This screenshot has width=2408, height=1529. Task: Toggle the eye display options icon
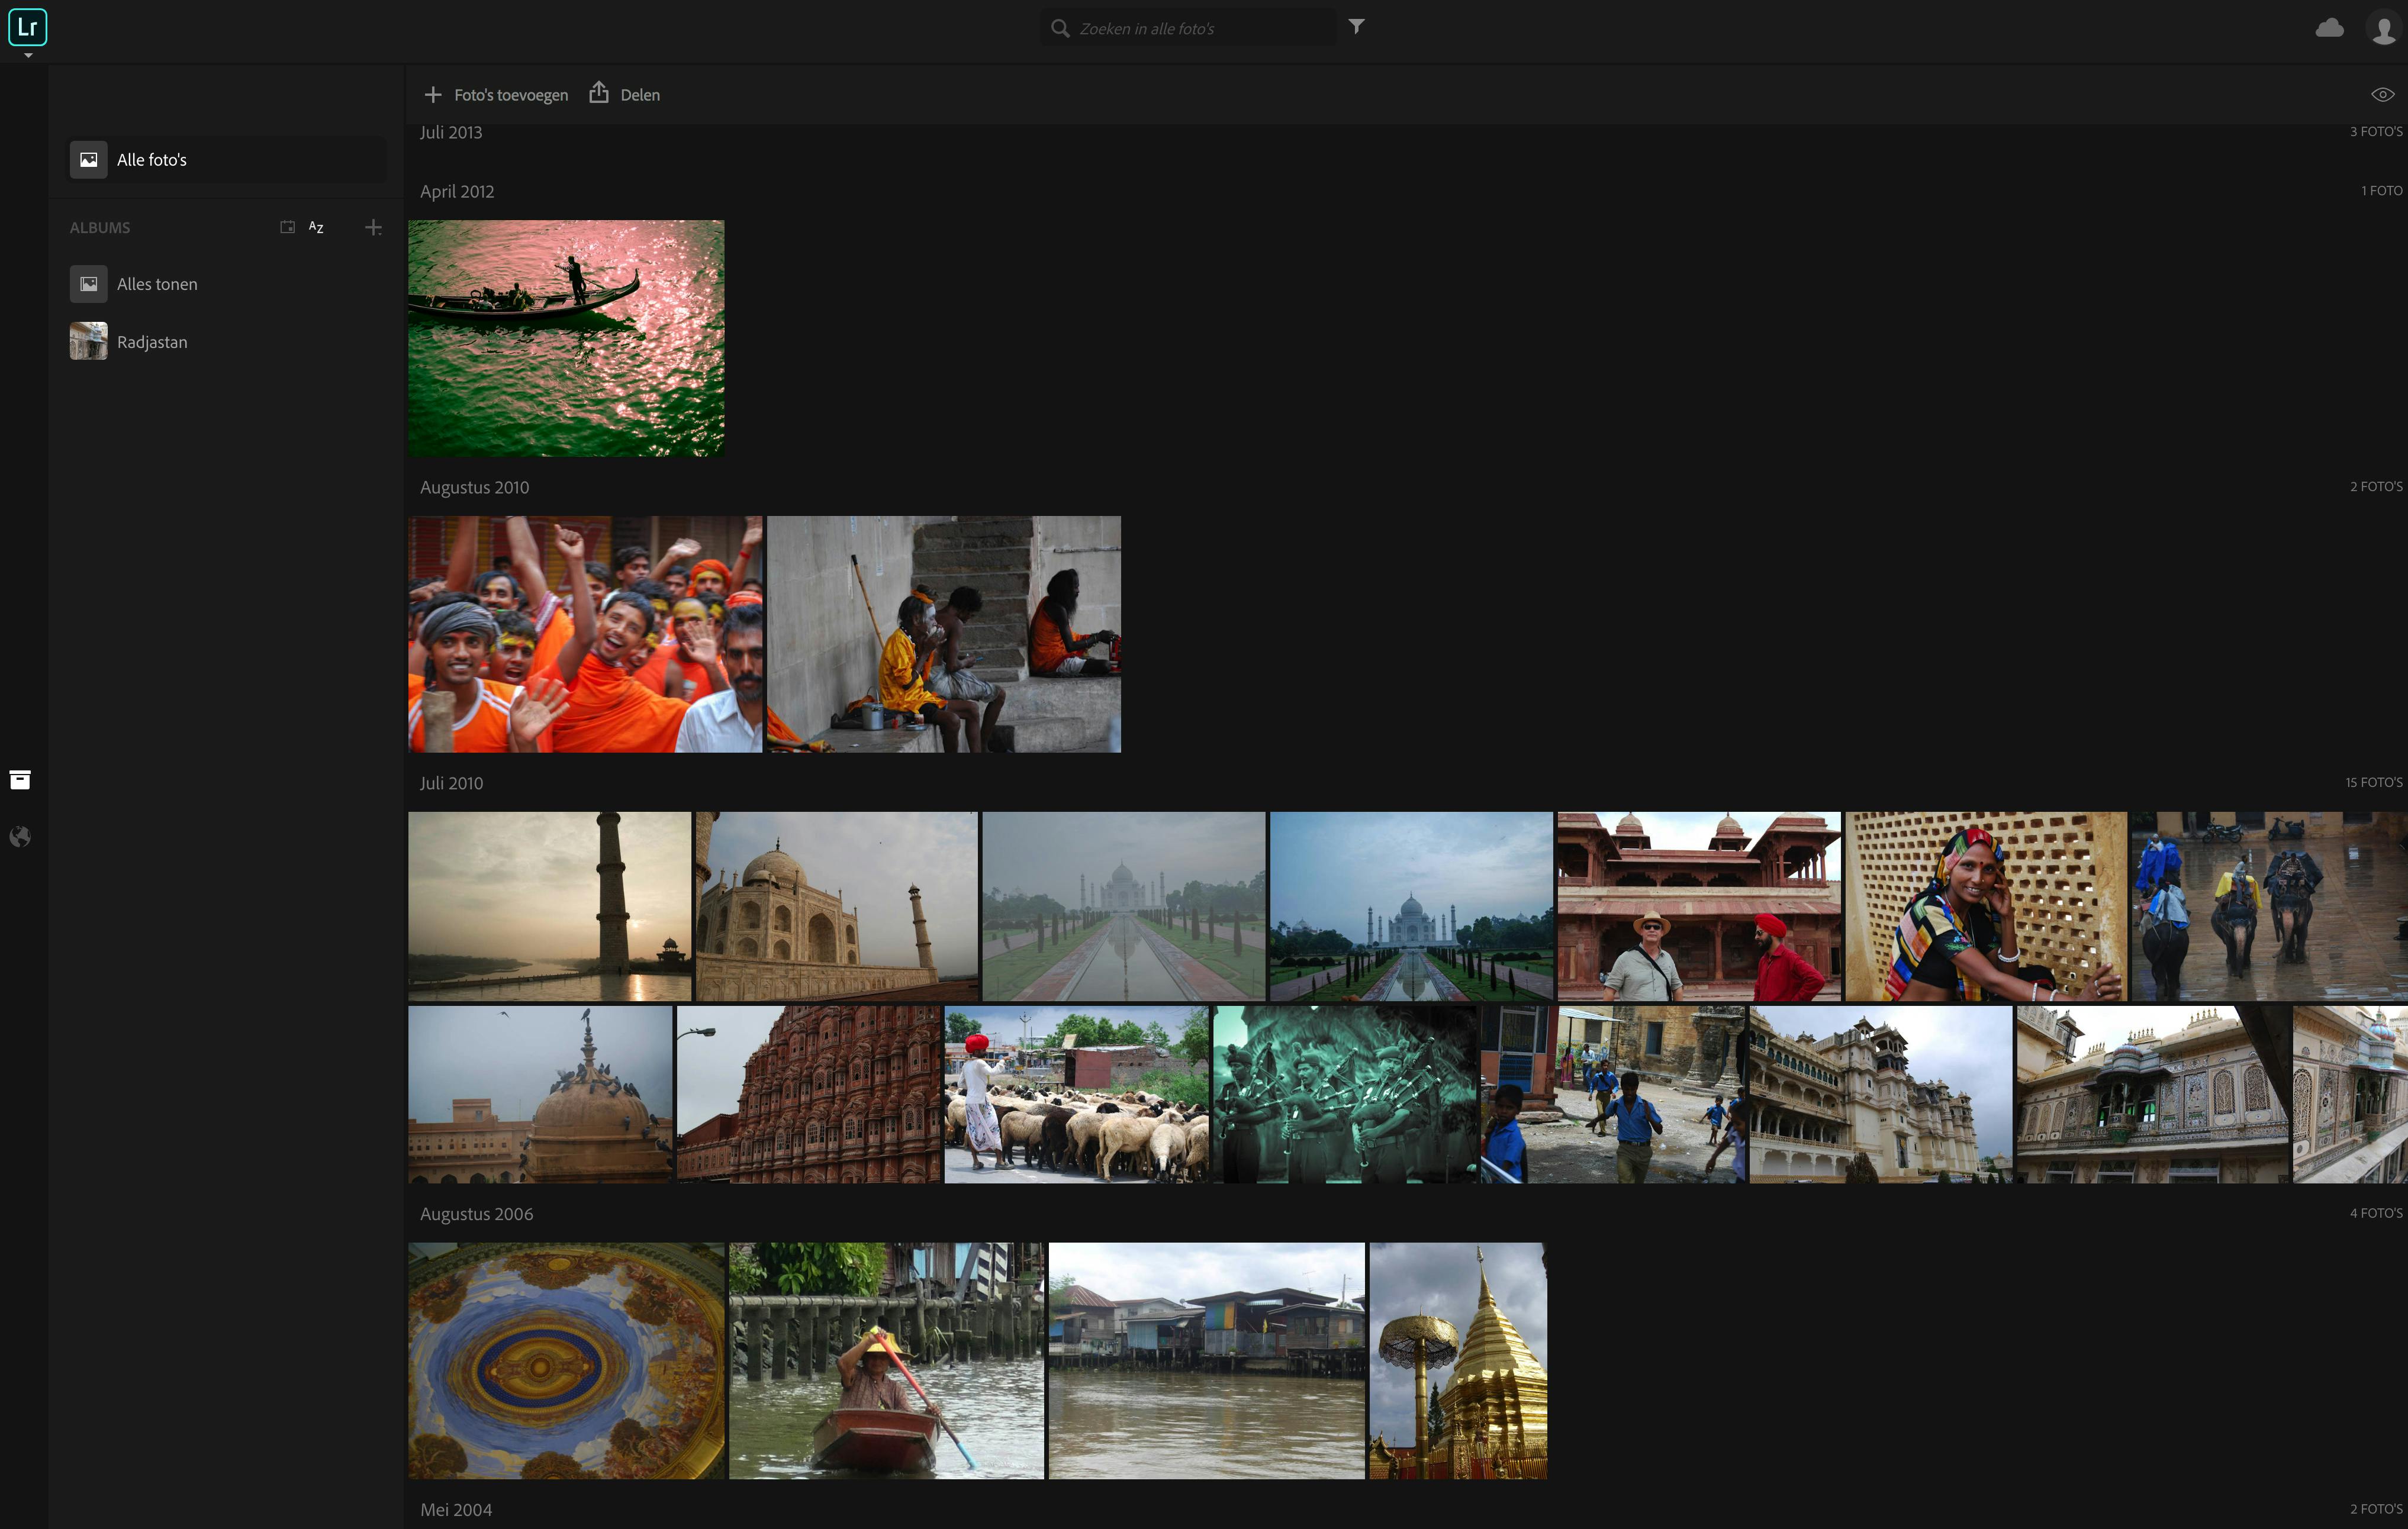tap(2382, 95)
